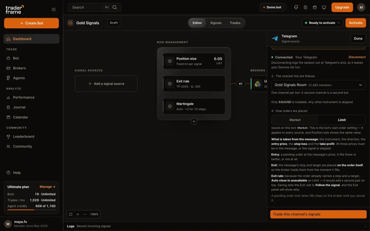Select Market order placement
Viewport: 370px width, 231px height.
click(295, 120)
